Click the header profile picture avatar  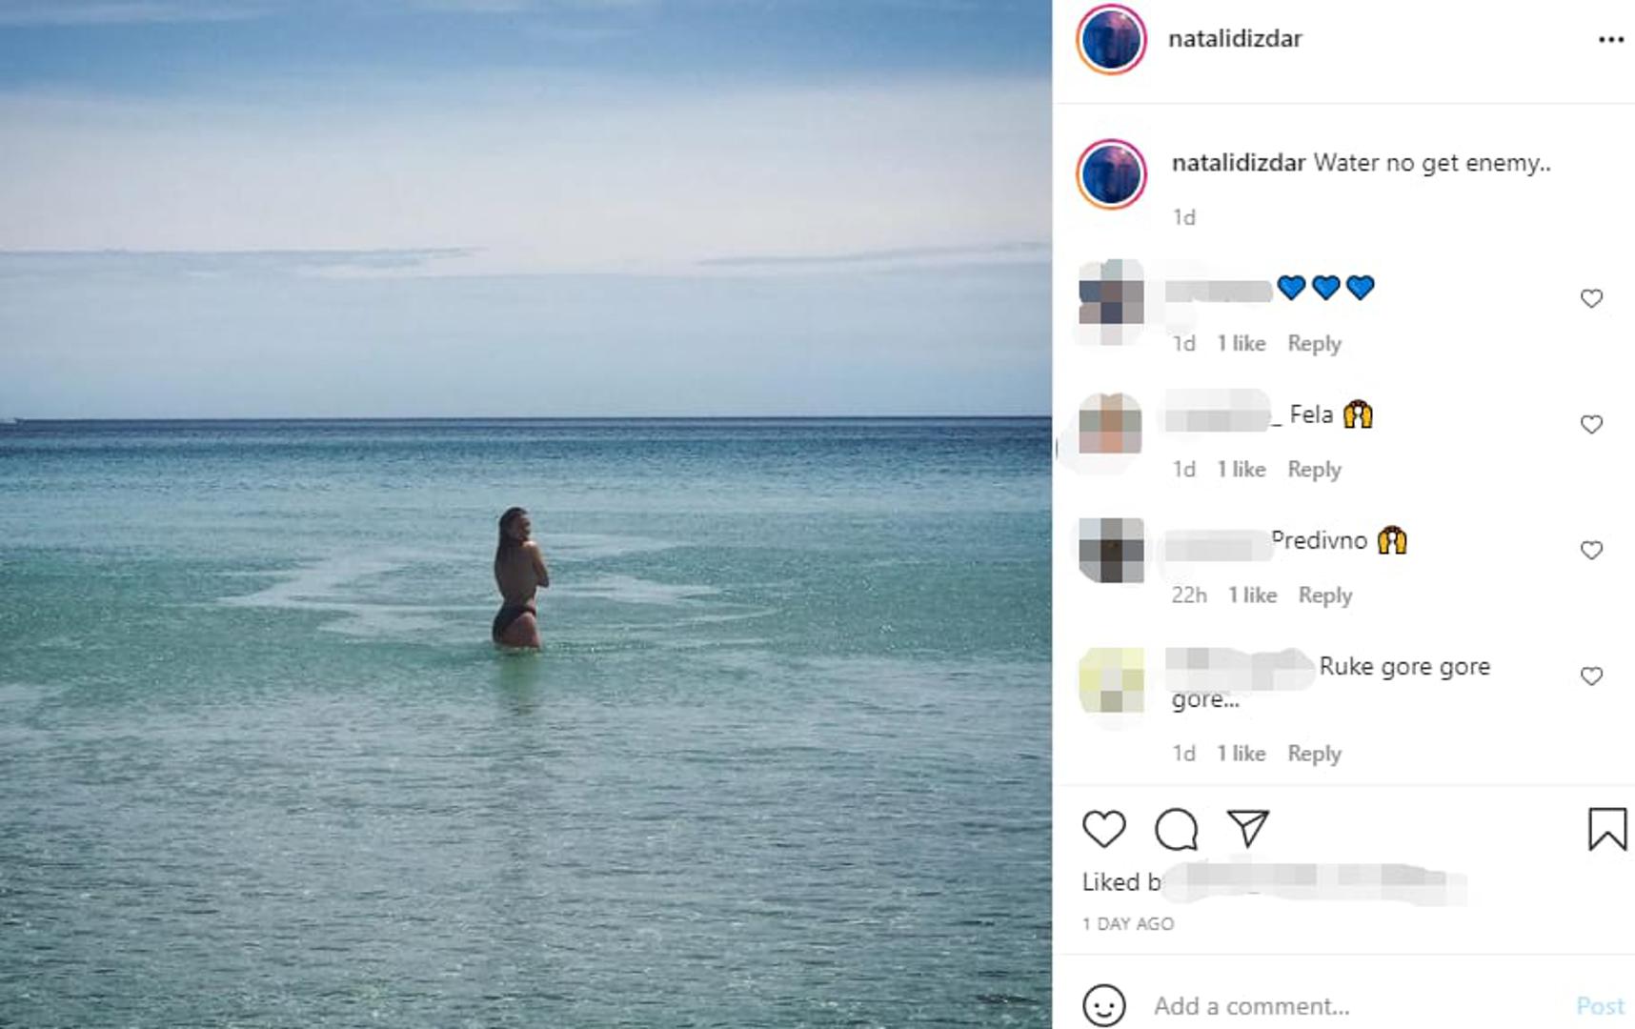tap(1111, 39)
